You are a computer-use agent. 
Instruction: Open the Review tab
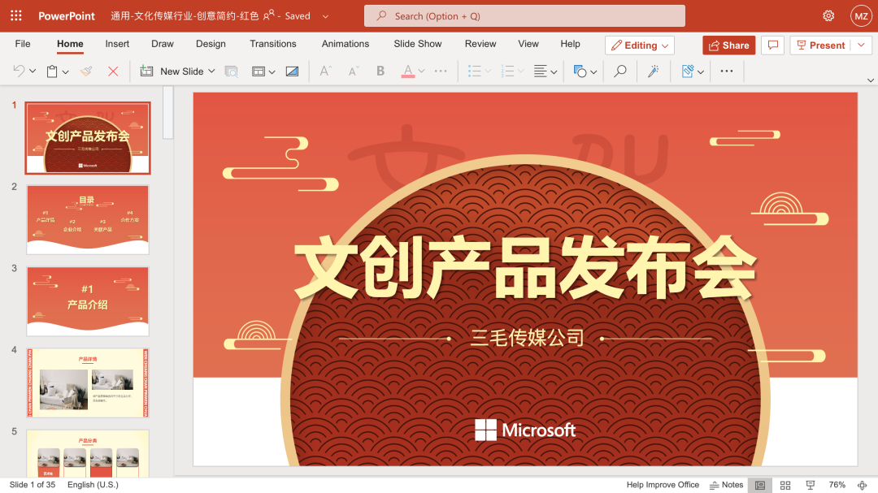tap(480, 44)
